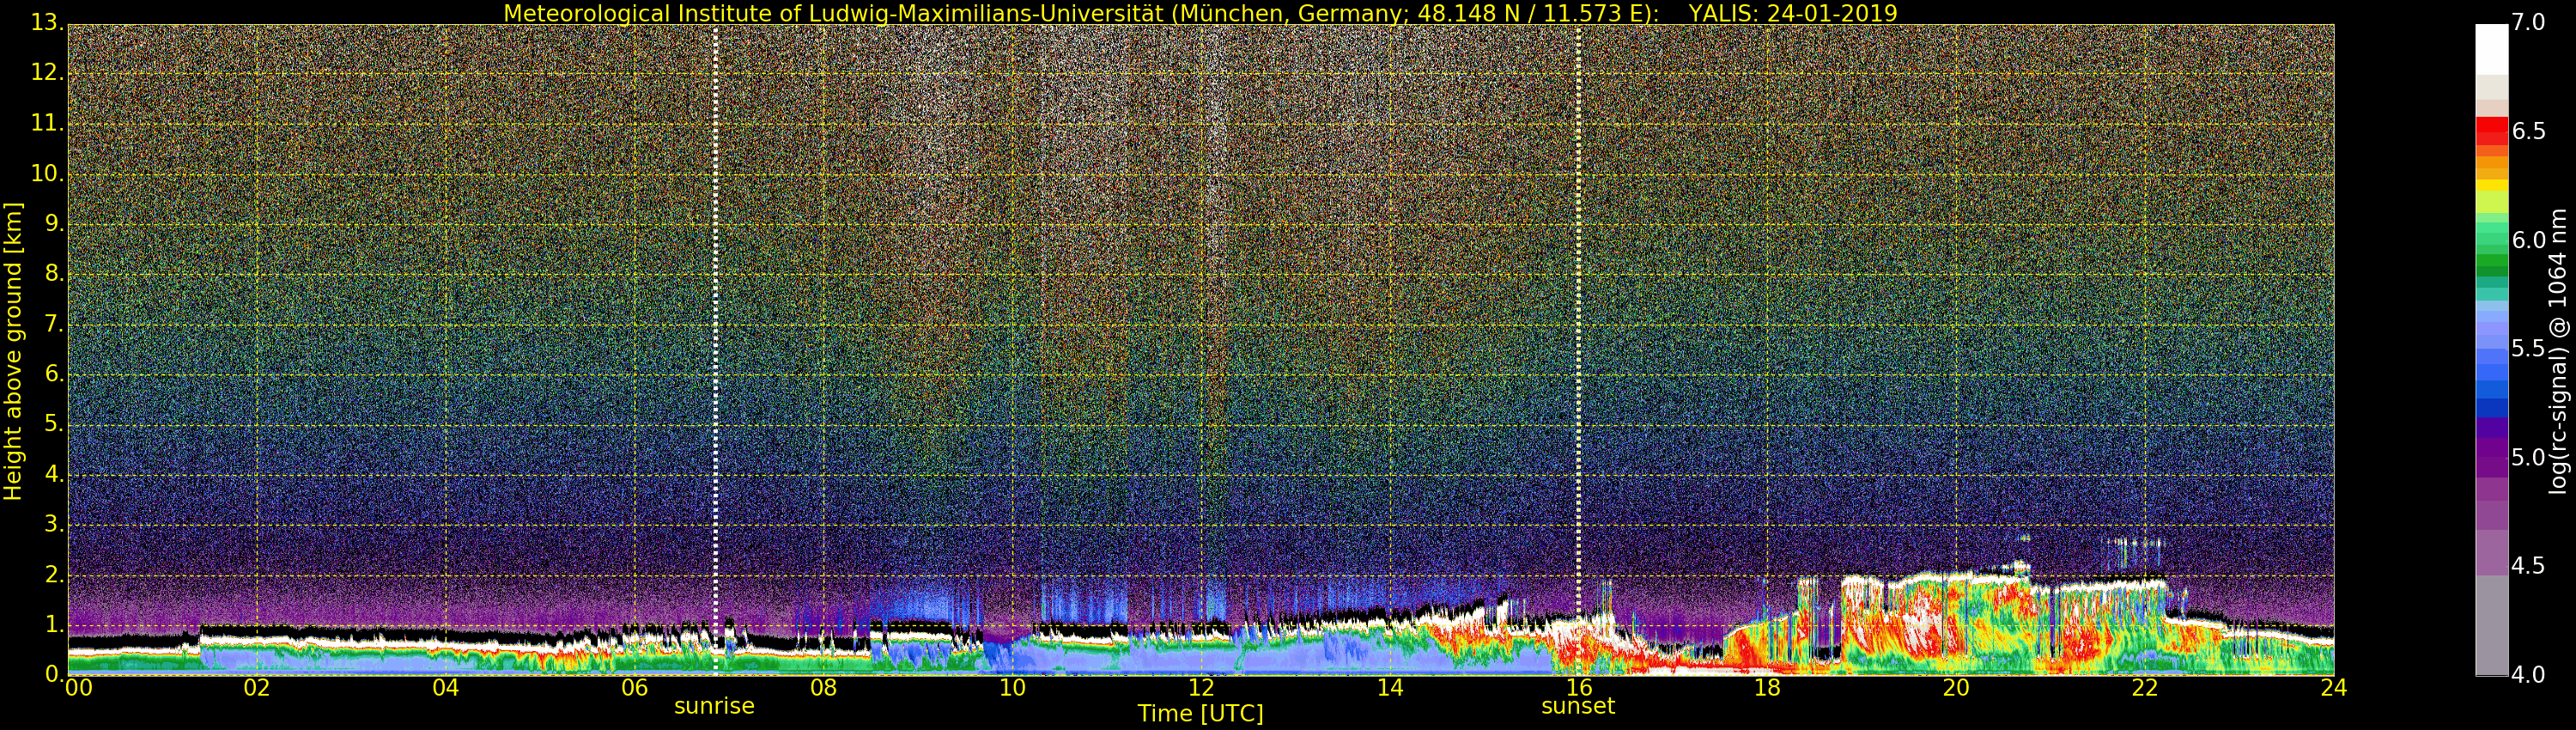The width and height of the screenshot is (2576, 730).
Task: Click the colorbar tick label 5.5
Action: (x=2529, y=349)
